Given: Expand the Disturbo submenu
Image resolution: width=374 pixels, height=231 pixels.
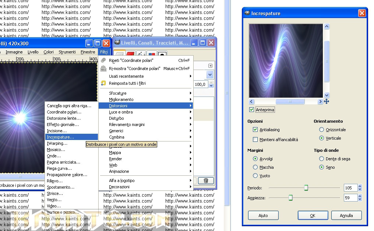Looking at the screenshot, I should (146, 118).
